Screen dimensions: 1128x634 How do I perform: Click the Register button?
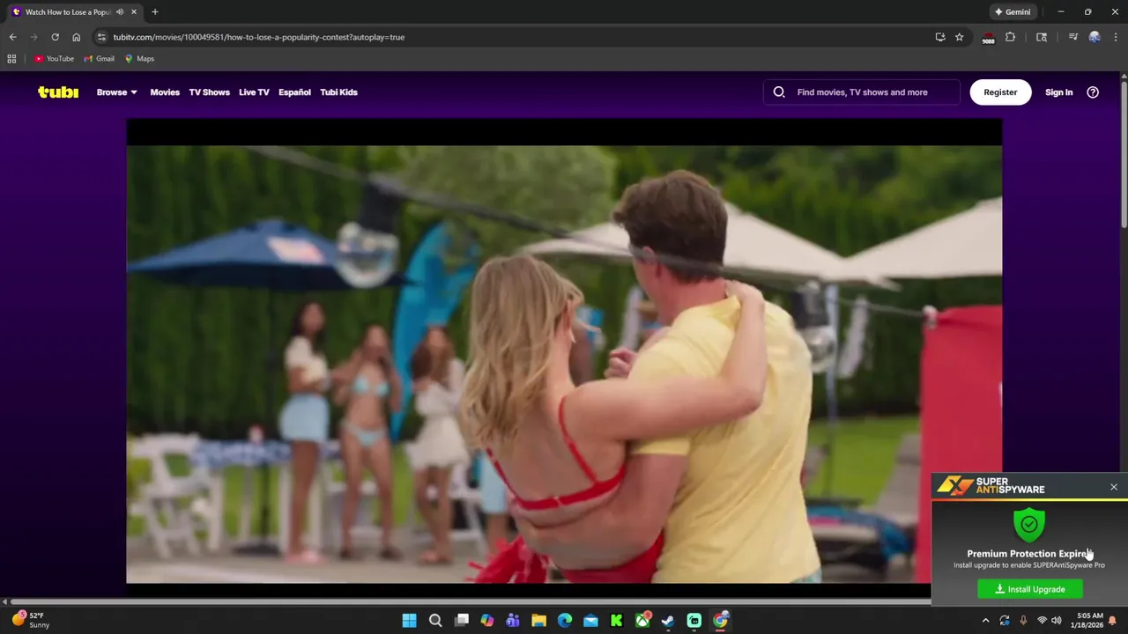pos(1000,92)
